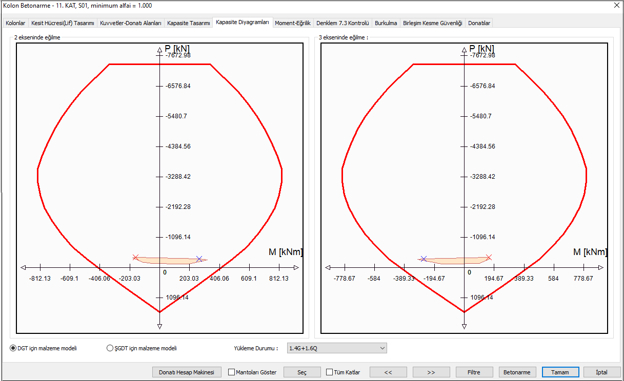Enable the Mantoları Göster checkbox
The height and width of the screenshot is (381, 624).
232,372
